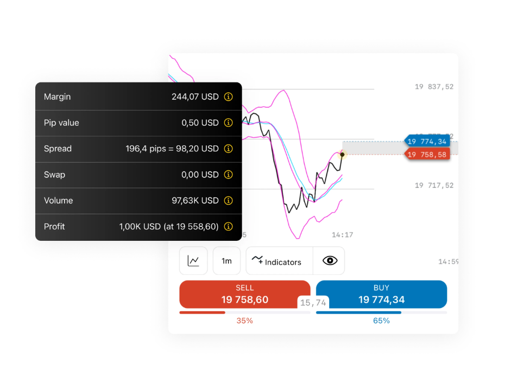
Task: Toggle chart visibility eye icon
Action: 330,261
